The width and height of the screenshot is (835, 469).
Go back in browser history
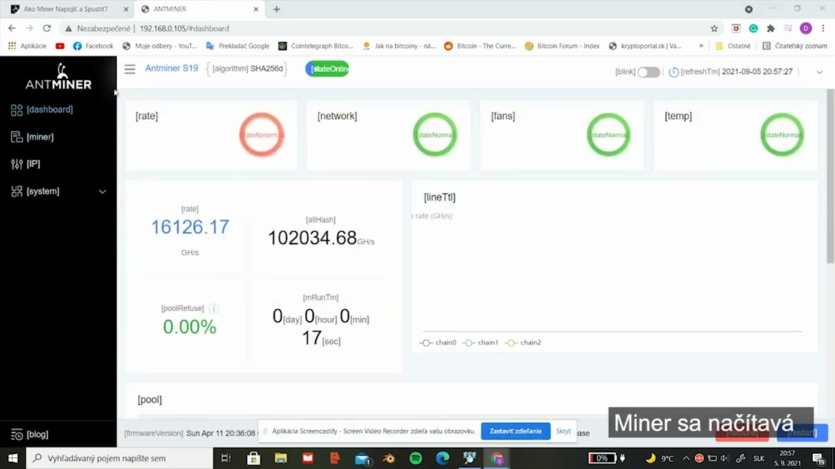[12, 29]
